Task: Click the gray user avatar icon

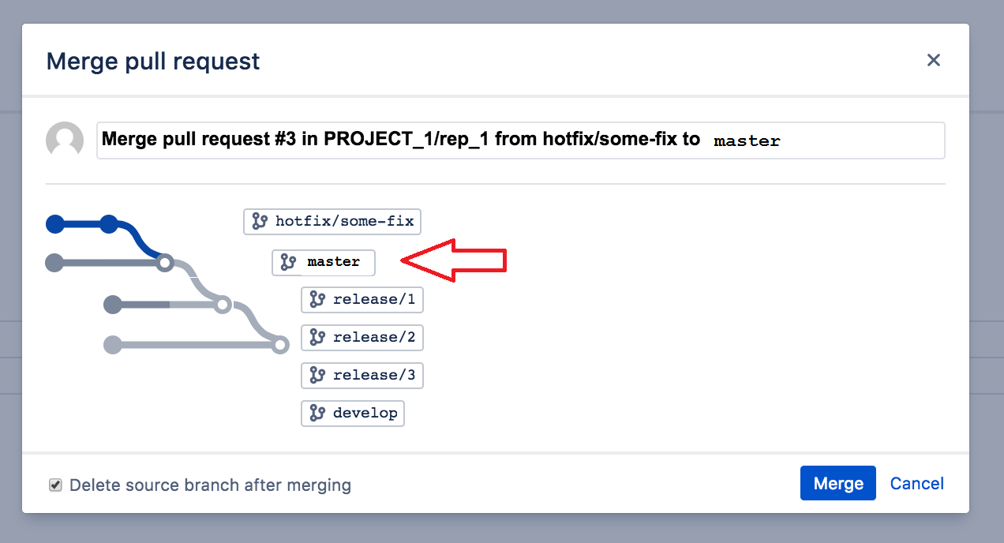Action: point(65,140)
